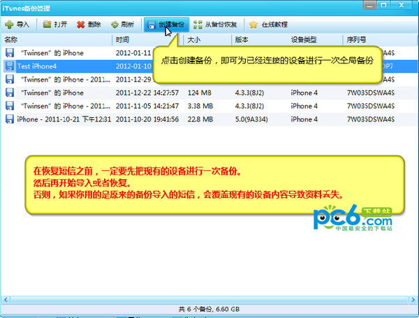This screenshot has width=419, height=318.
Task: Select the Test iPhone4 backup name
Action: coord(37,66)
